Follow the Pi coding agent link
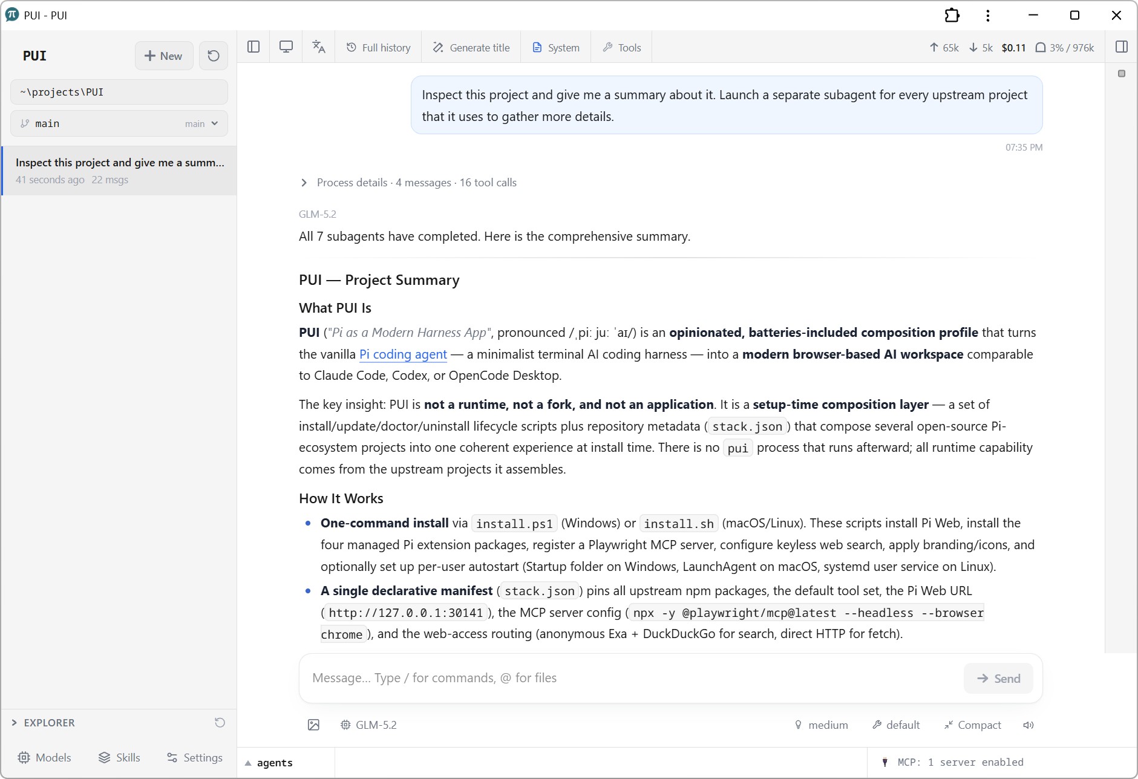The image size is (1138, 779). (403, 354)
